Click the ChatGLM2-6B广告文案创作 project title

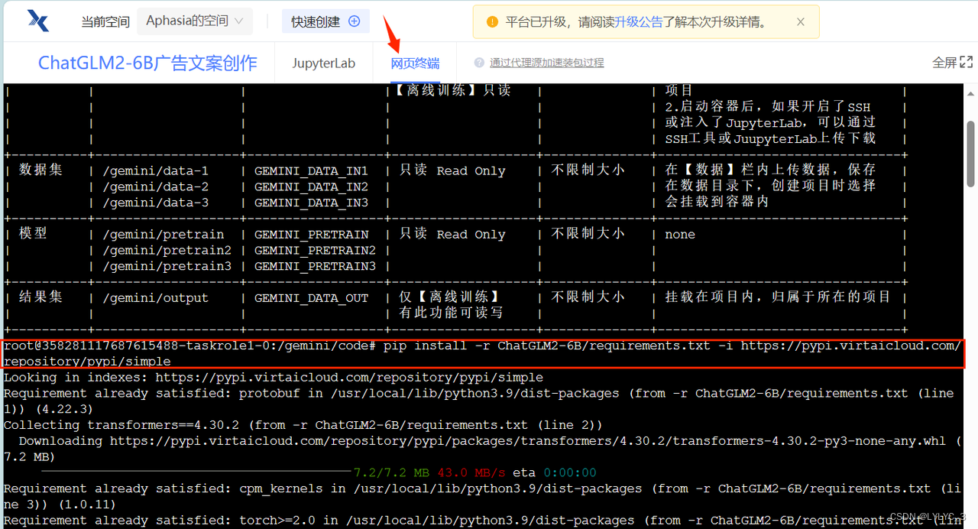pos(148,63)
